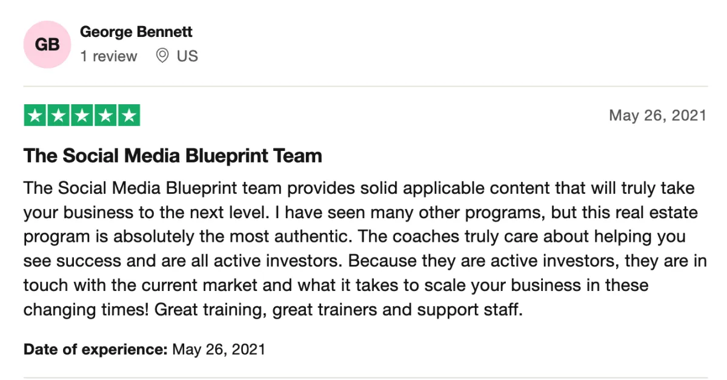727x380 pixels.
Task: Select the second green rating star
Action: pyautogui.click(x=59, y=115)
